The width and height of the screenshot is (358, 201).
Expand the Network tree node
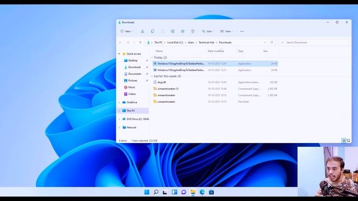pyautogui.click(x=119, y=128)
